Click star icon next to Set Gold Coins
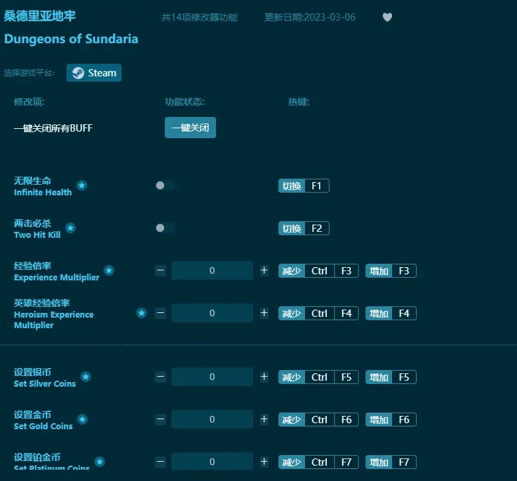Screen dimensions: 517x481 point(82,419)
